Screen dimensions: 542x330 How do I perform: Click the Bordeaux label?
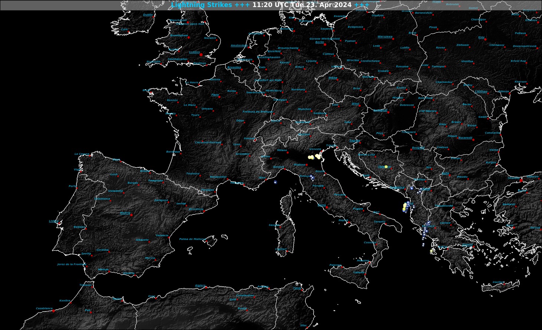pos(173,152)
